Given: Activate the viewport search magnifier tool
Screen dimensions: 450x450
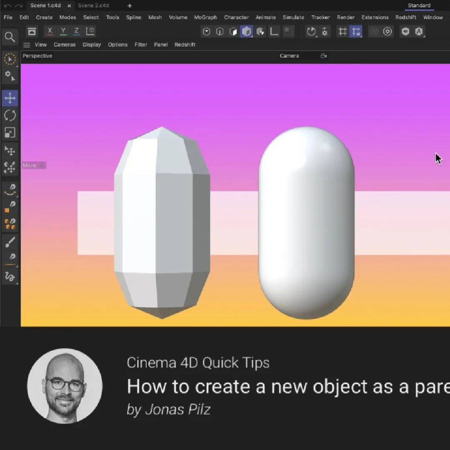Looking at the screenshot, I should point(10,37).
